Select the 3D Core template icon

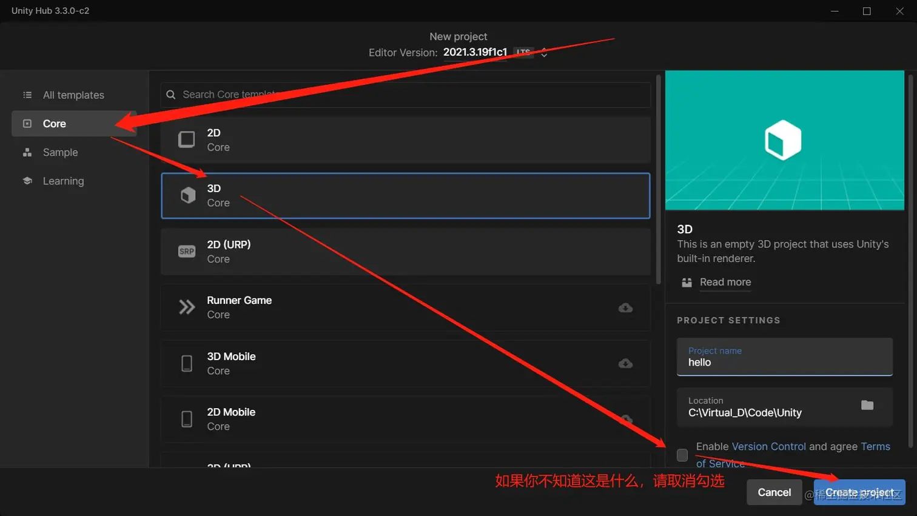tap(186, 195)
